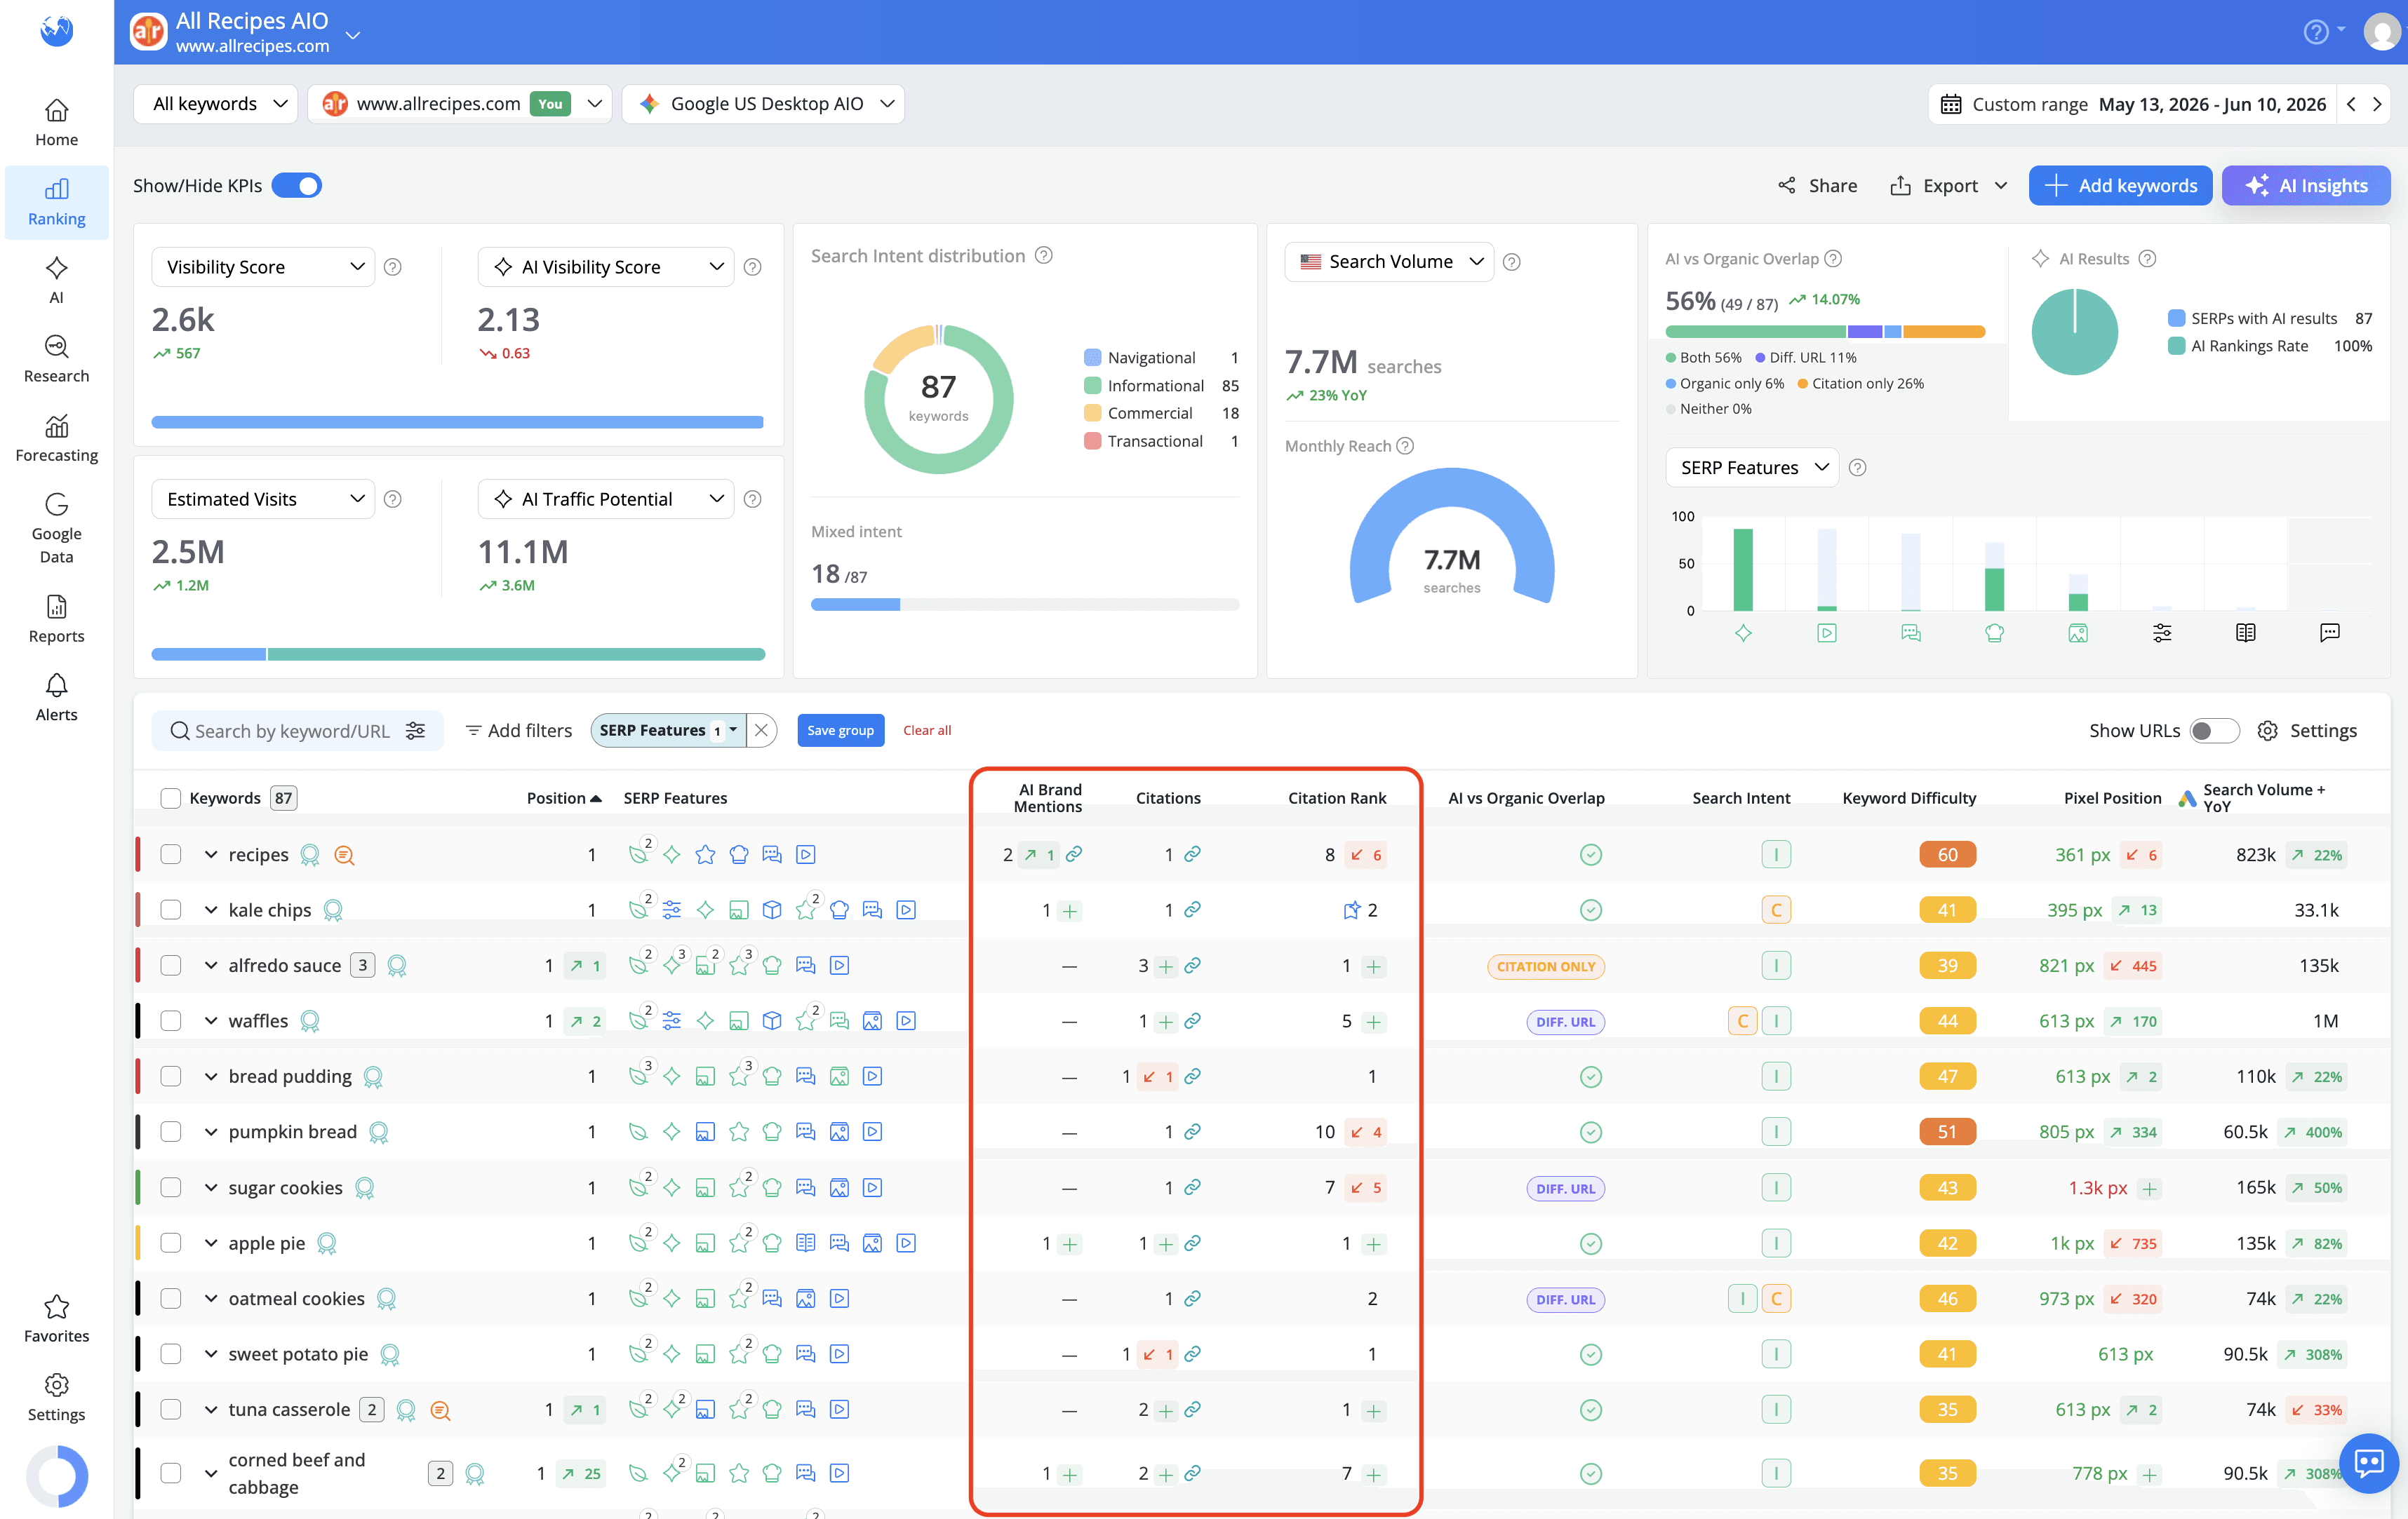Sort by Pixel Position column header
The height and width of the screenshot is (1519, 2408).
point(2112,797)
